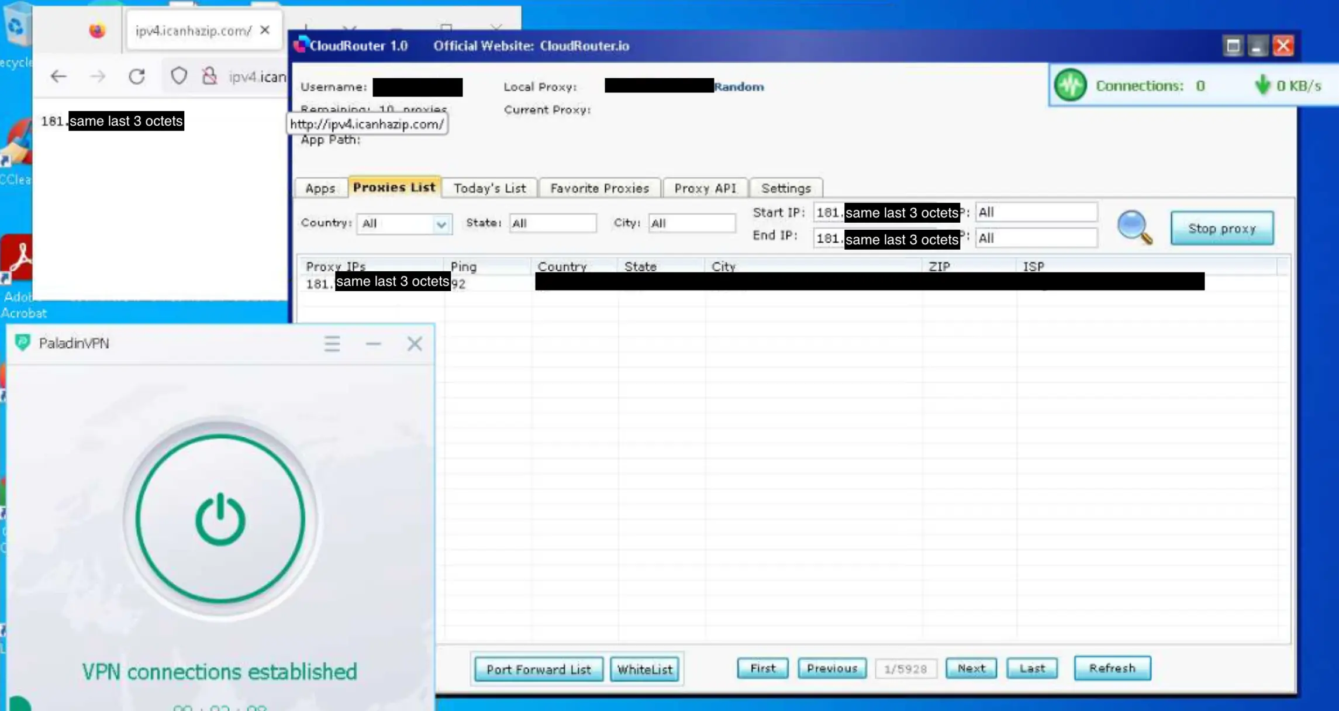
Task: Click the Stop proxy button
Action: 1221,229
